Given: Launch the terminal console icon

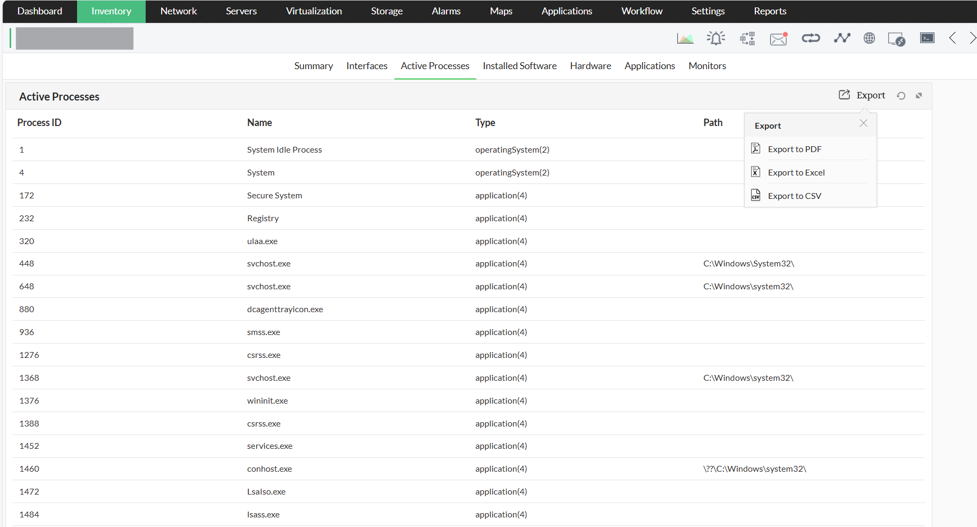Looking at the screenshot, I should pos(927,38).
